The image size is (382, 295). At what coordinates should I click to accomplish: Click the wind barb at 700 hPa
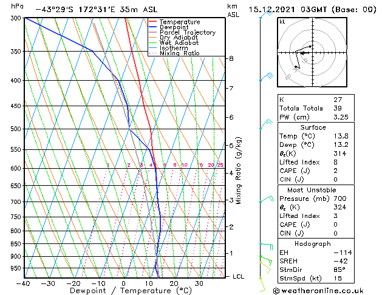click(265, 199)
